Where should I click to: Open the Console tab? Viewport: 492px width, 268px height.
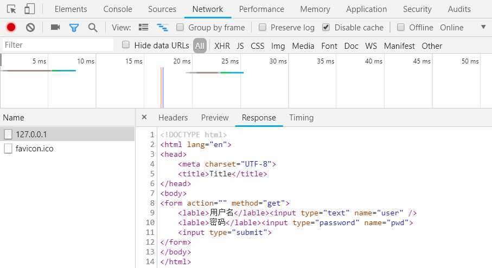(x=118, y=9)
